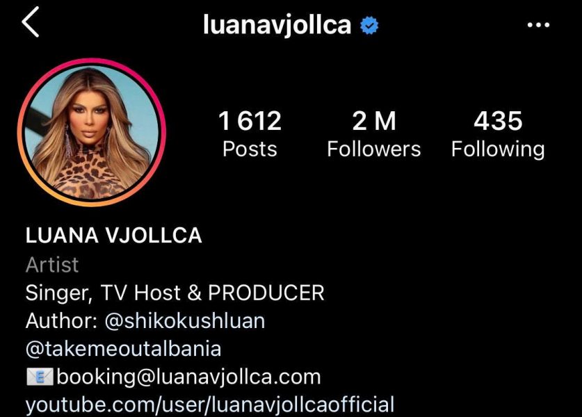Open the three-dot more options menu
The image size is (582, 417).
click(538, 25)
